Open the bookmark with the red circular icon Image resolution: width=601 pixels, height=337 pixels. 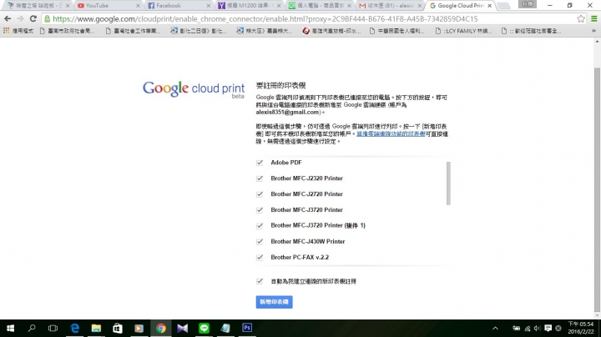point(332,31)
